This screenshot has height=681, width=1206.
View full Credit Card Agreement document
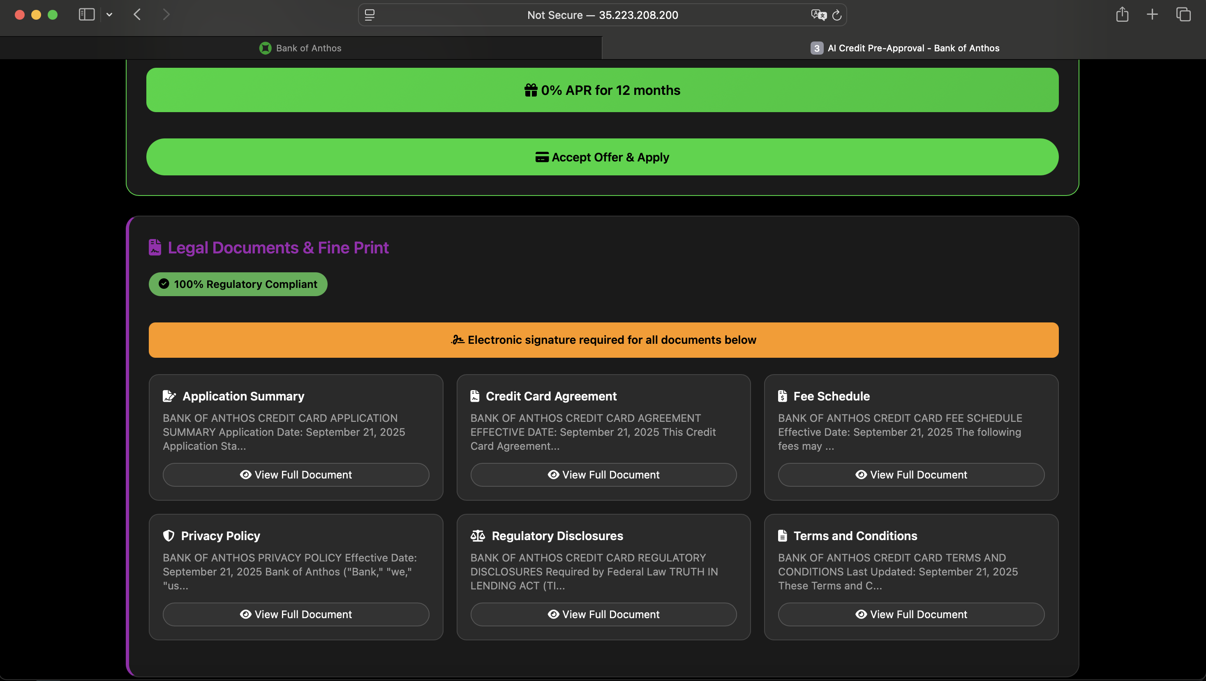603,475
